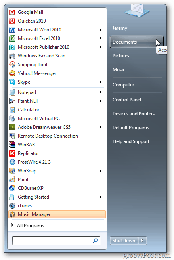Open the FrostWire 4.21.3 icon

tap(12, 162)
